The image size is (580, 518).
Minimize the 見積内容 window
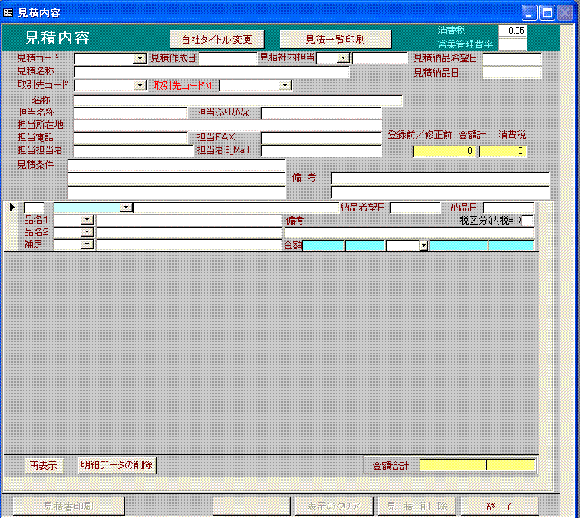pyautogui.click(x=529, y=13)
